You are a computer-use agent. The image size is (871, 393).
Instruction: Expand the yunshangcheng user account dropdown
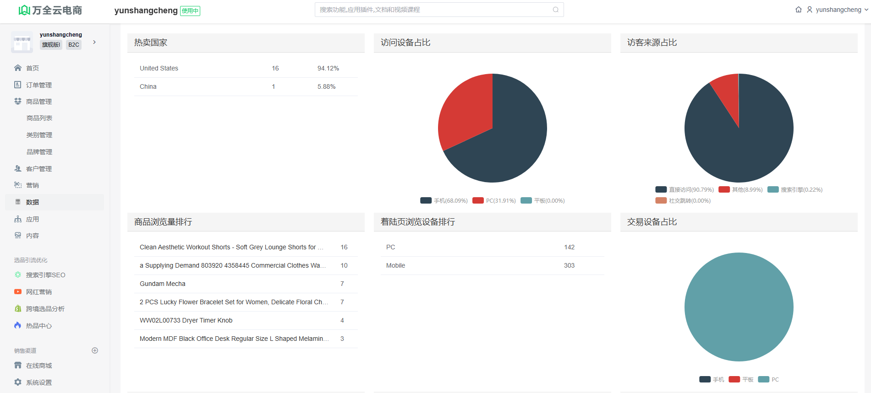click(x=838, y=10)
